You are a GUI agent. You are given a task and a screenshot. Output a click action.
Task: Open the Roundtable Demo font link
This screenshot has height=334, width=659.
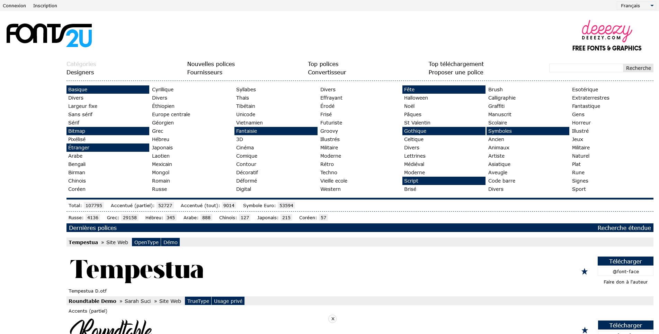click(x=92, y=301)
